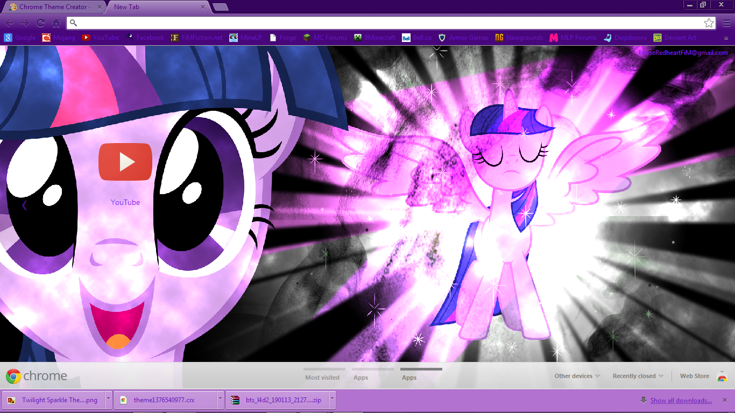This screenshot has height=413, width=735.
Task: Open the theme1376540977.crx download
Action: [x=166, y=400]
